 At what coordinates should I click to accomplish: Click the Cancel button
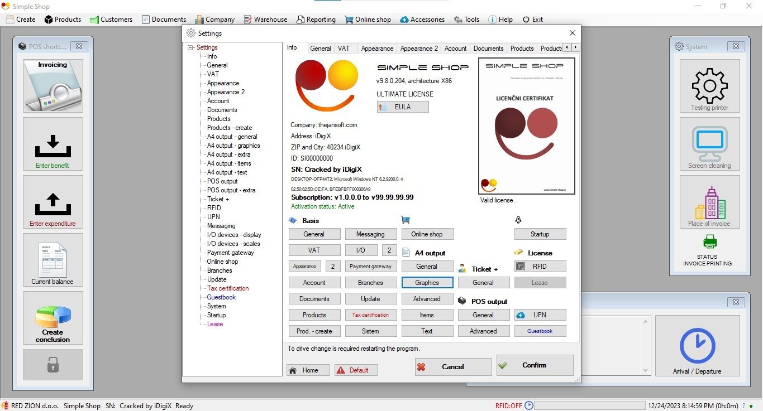(453, 366)
